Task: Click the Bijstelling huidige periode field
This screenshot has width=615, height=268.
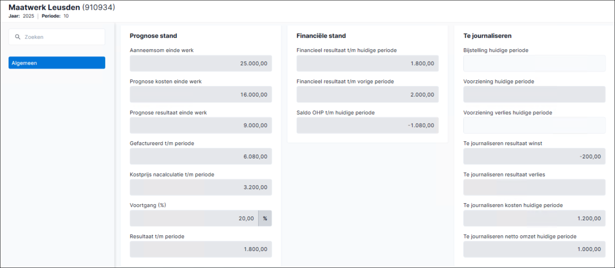Action: click(x=534, y=64)
